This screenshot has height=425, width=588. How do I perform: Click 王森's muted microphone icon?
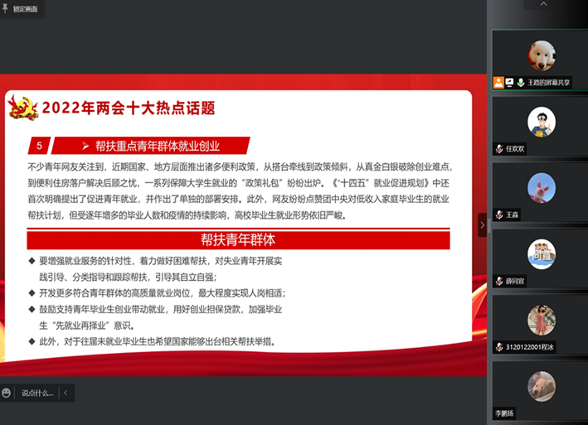coord(498,215)
